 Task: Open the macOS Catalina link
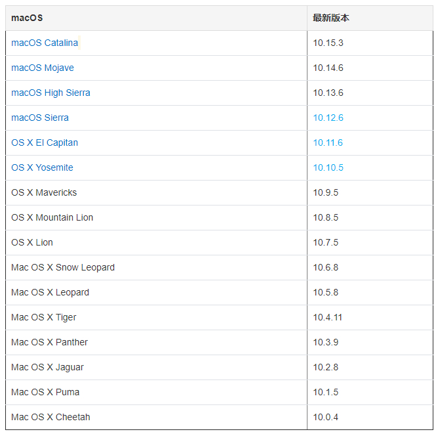point(45,43)
